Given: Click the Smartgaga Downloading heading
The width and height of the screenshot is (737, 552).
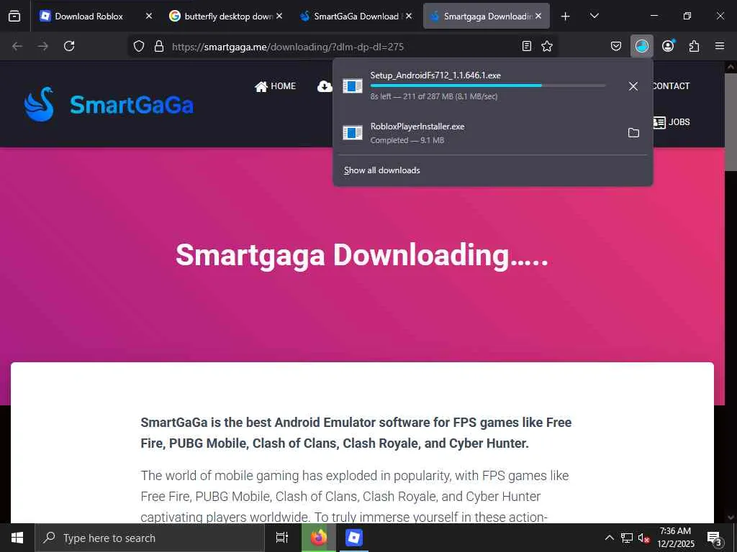Looking at the screenshot, I should (362, 255).
